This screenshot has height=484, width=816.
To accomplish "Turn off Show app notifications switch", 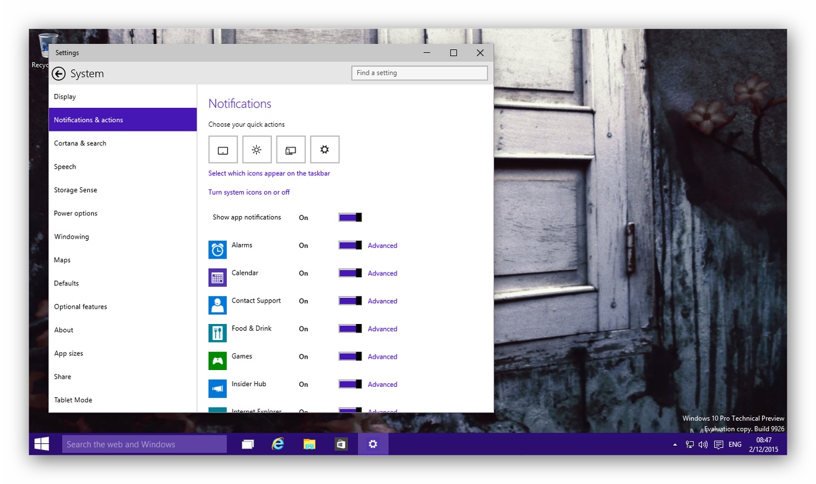I will coord(350,217).
